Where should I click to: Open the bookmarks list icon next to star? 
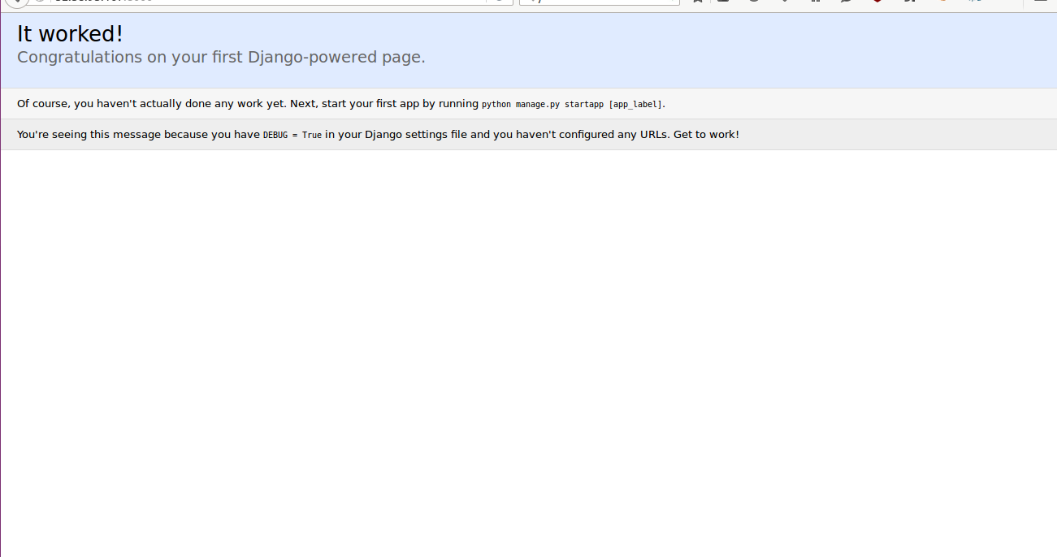tap(723, 2)
